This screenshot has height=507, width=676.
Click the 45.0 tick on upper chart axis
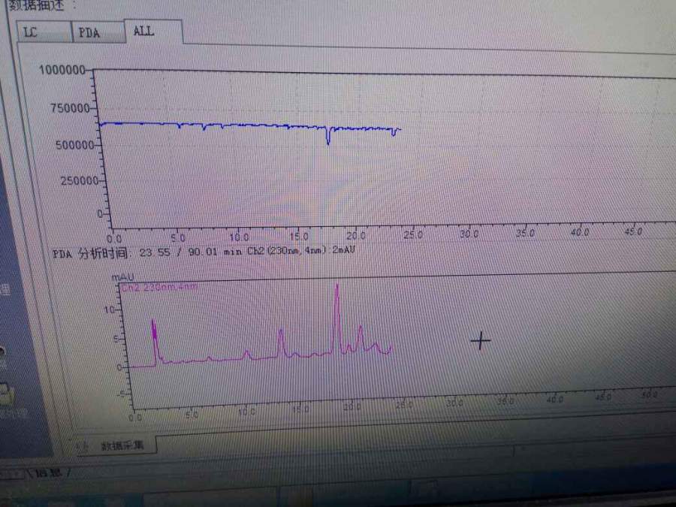pyautogui.click(x=633, y=231)
